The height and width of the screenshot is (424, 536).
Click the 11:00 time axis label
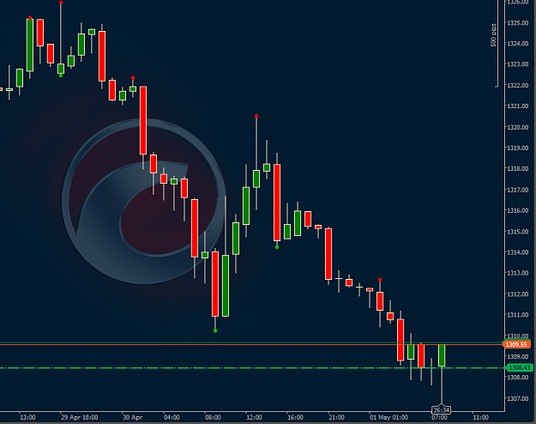pyautogui.click(x=480, y=417)
